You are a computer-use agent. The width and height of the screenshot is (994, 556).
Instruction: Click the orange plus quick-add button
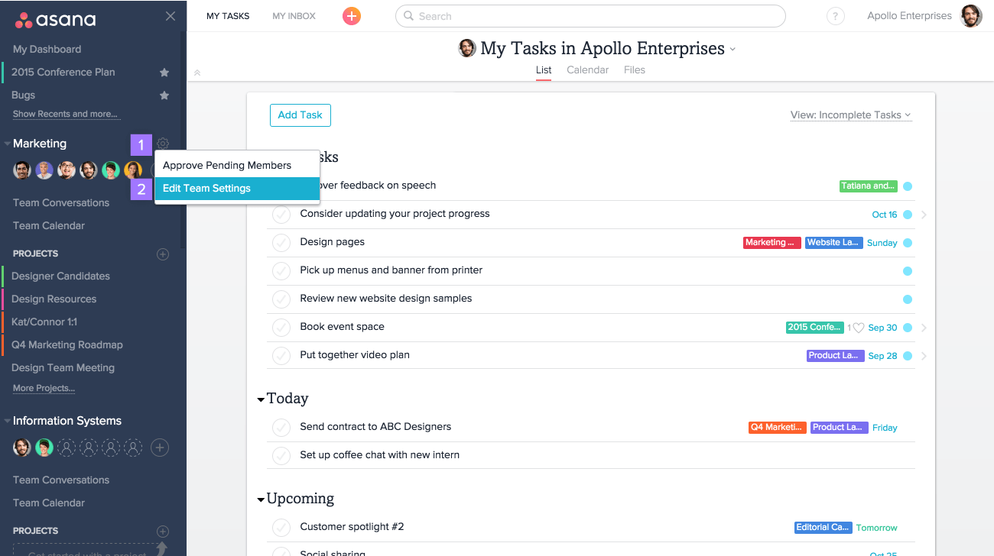pos(351,16)
